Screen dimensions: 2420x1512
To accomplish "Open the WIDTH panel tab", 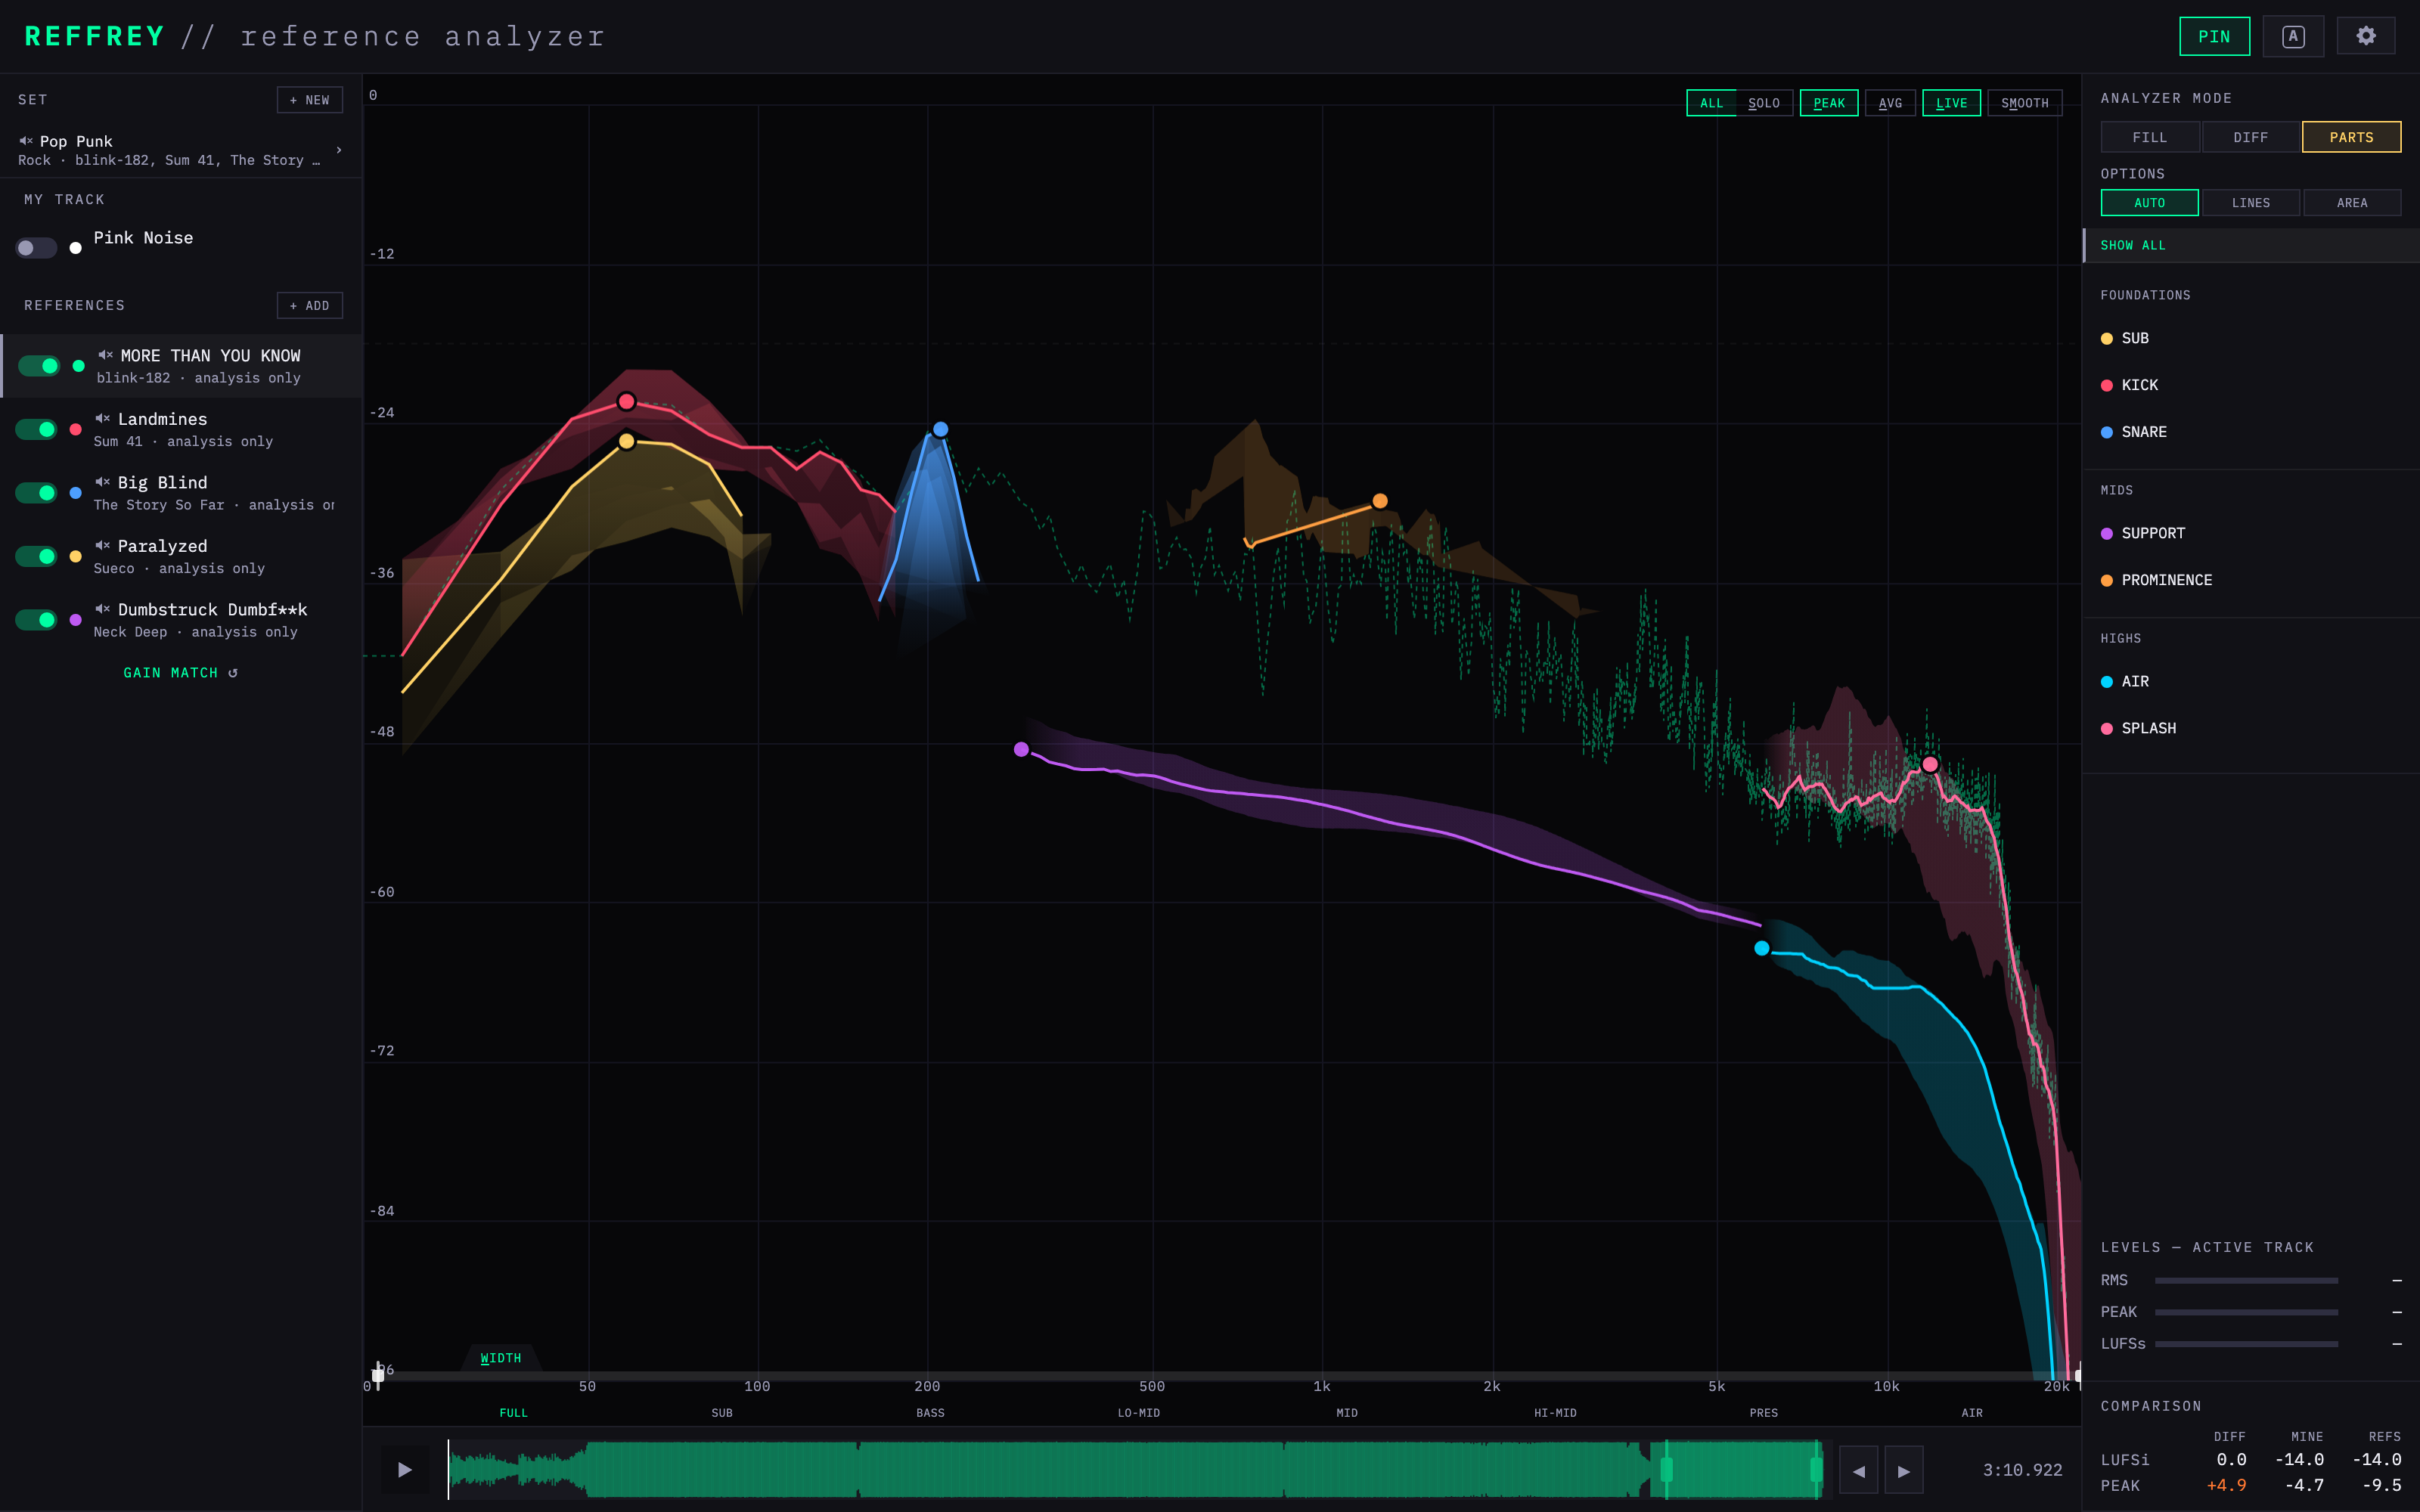I will click(x=501, y=1358).
